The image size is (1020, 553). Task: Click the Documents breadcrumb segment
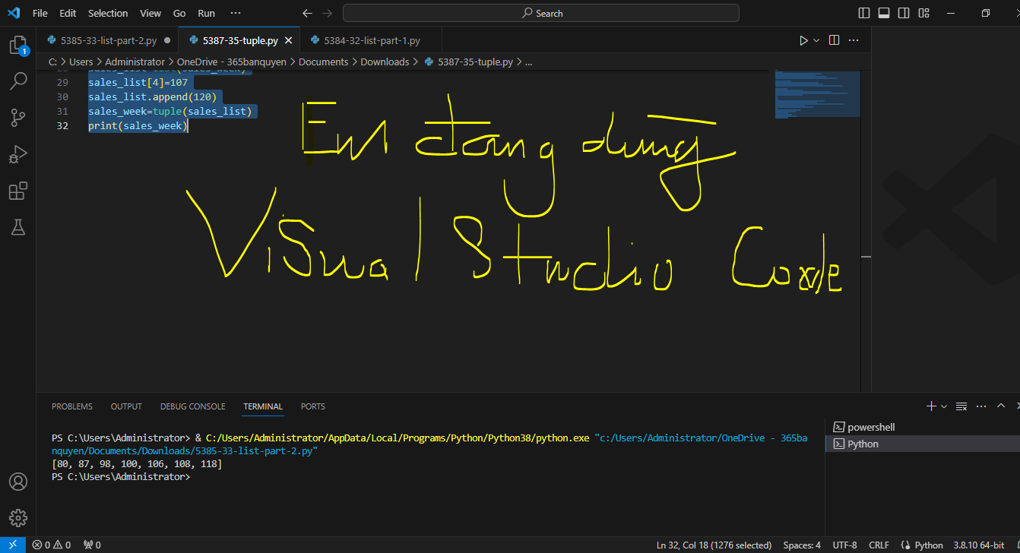[x=323, y=62]
